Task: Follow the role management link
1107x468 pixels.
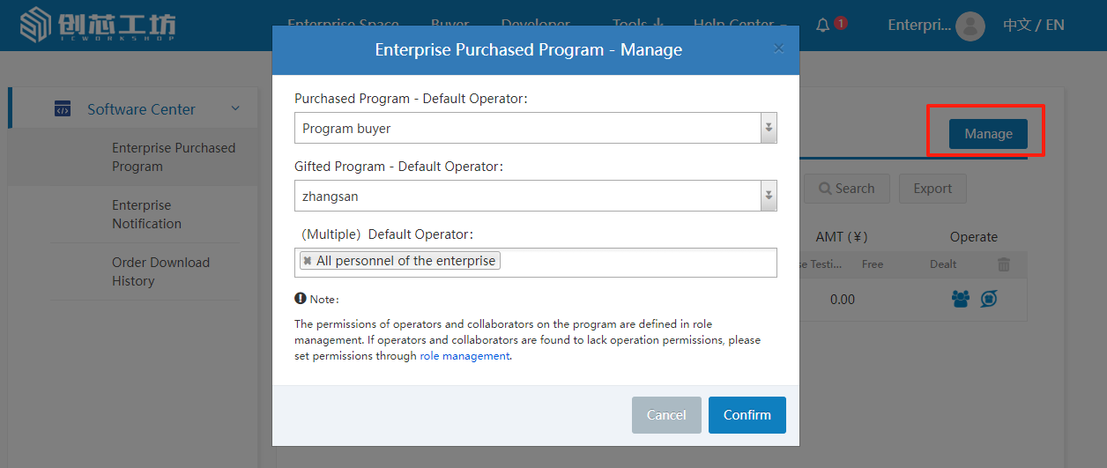Action: (464, 356)
